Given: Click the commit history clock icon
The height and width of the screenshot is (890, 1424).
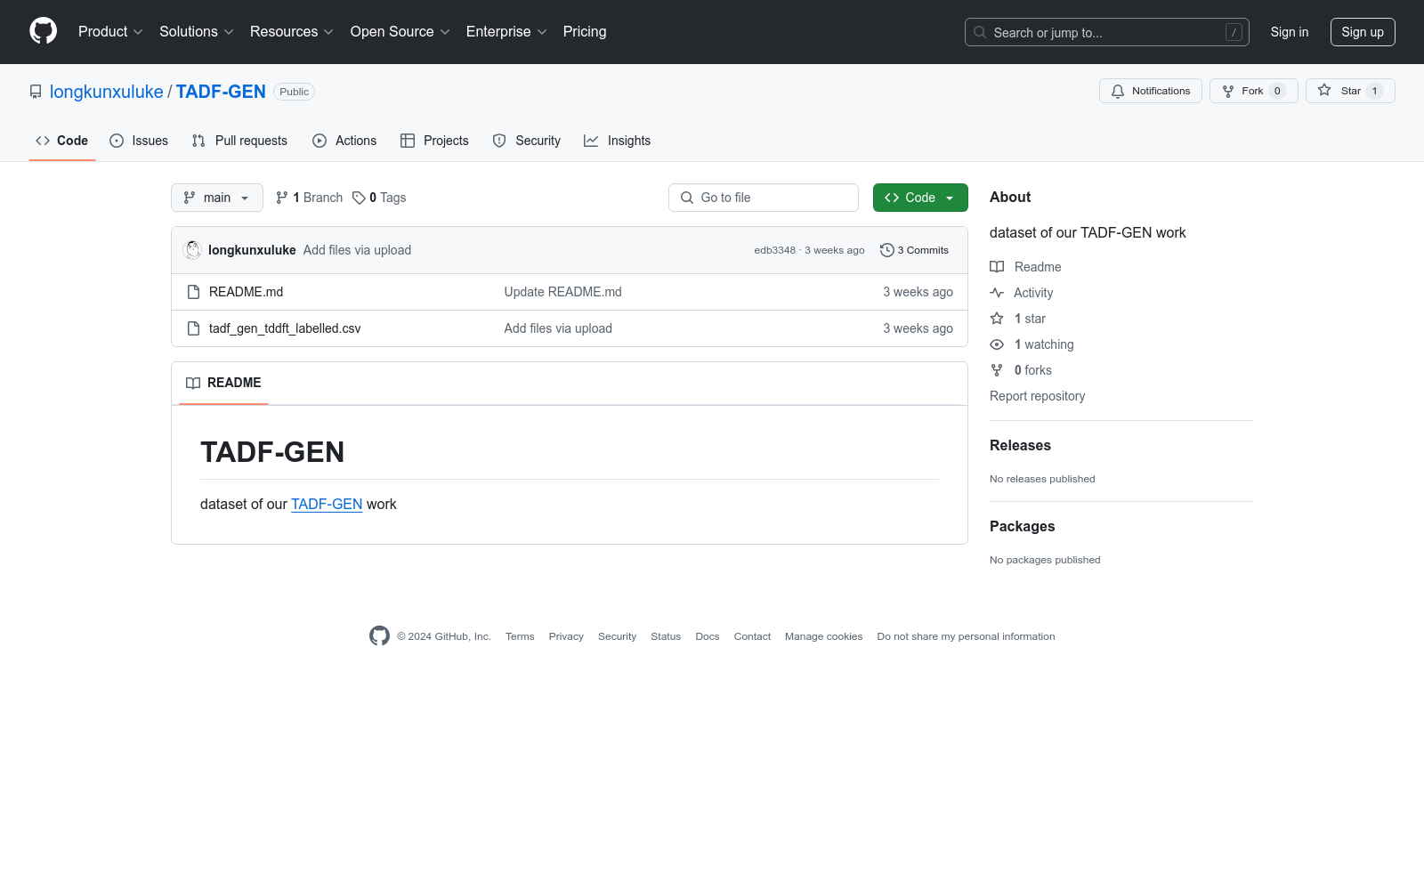Looking at the screenshot, I should [886, 250].
